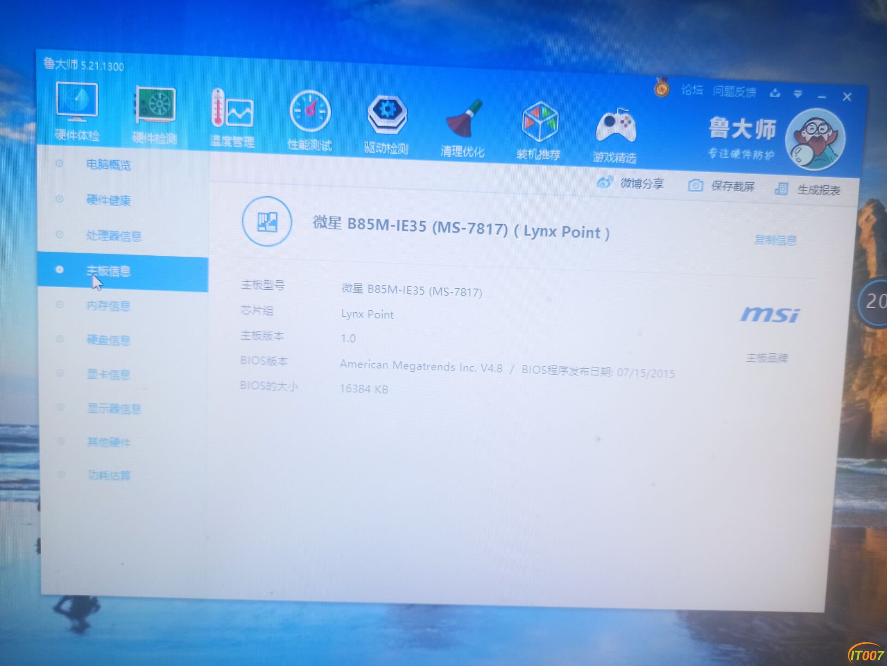Viewport: 887px width, 666px height.
Task: Select 处理器信息 in sidebar
Action: (x=114, y=236)
